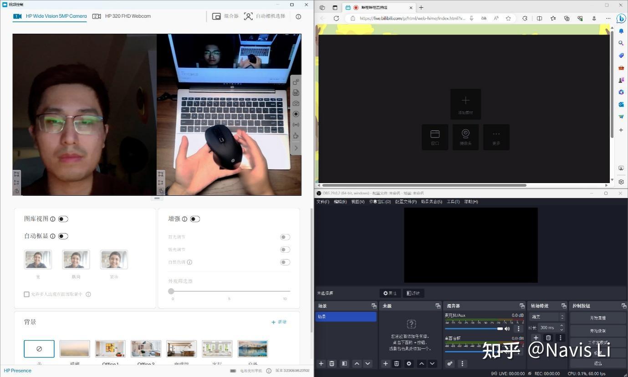Collapse the preview side toolbar with the arrow
Viewport: 628px width, 377px height.
(296, 148)
